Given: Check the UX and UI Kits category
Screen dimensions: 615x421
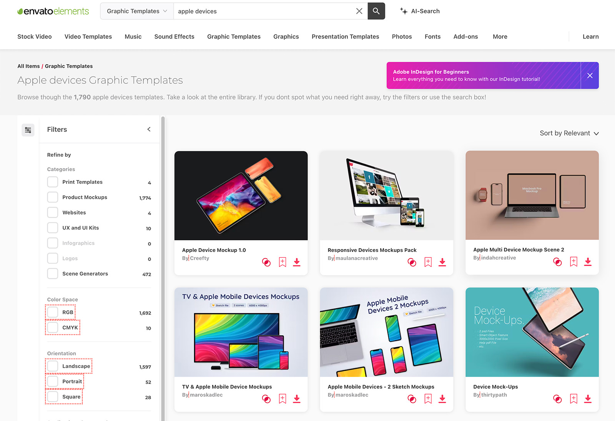Looking at the screenshot, I should 53,228.
